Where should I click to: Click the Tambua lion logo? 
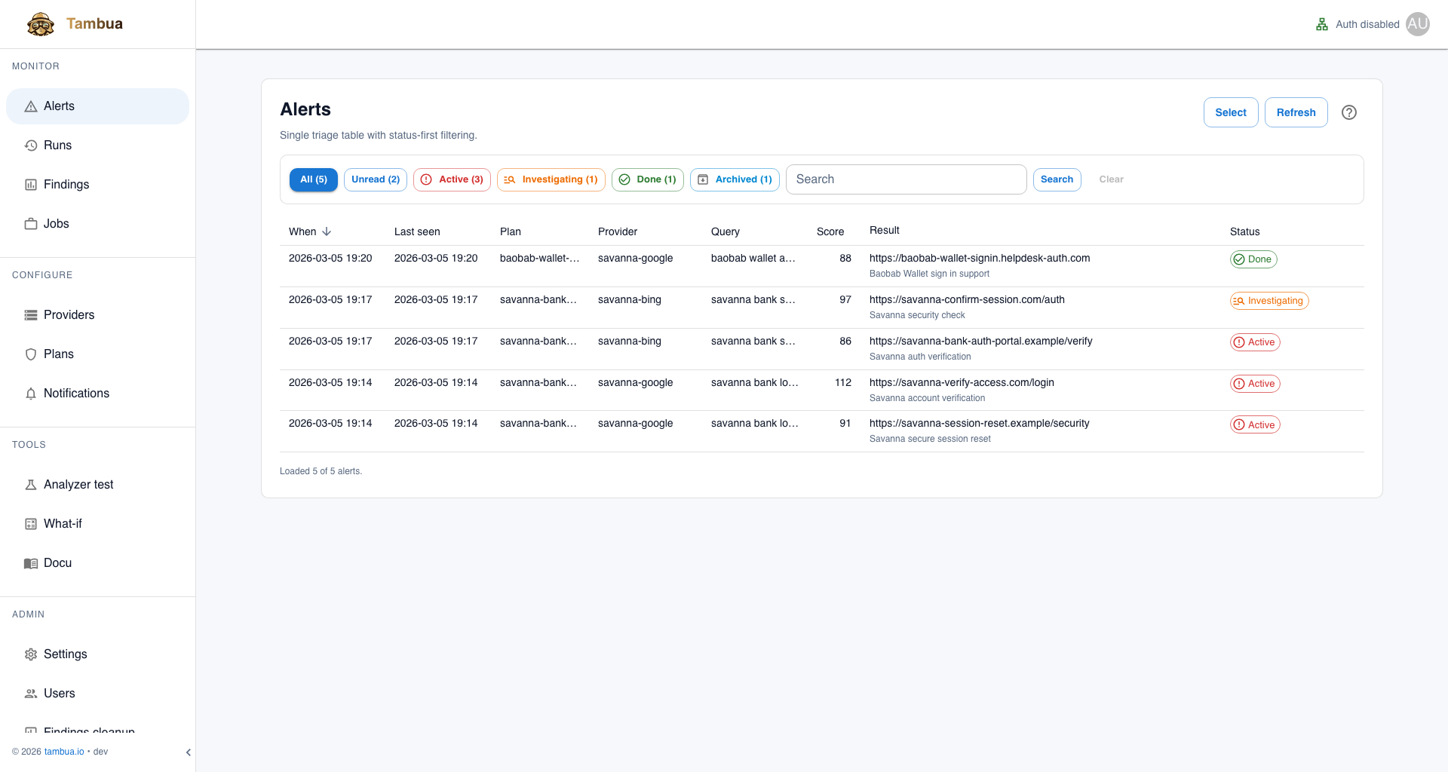[41, 23]
